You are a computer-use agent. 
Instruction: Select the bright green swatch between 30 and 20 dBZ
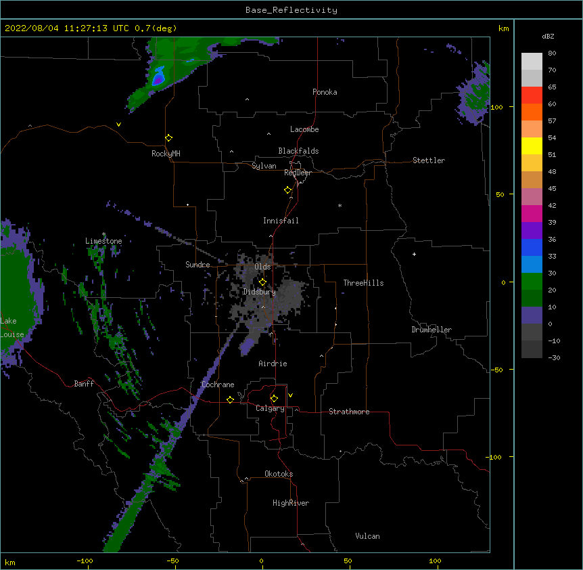pyautogui.click(x=532, y=282)
